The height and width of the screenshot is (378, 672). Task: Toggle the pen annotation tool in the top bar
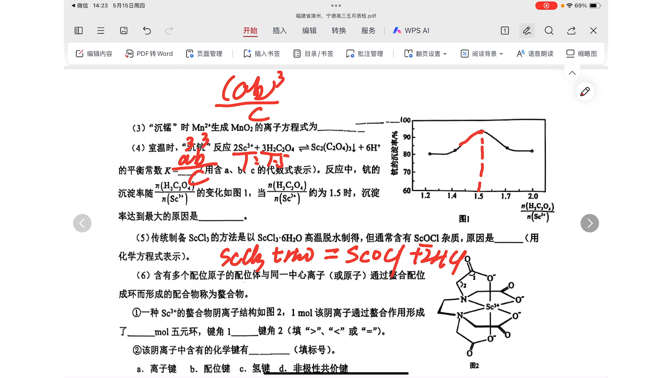527,31
